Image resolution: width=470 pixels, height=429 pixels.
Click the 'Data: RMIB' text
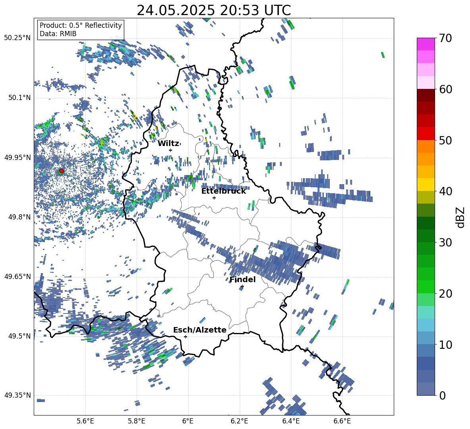tap(58, 34)
